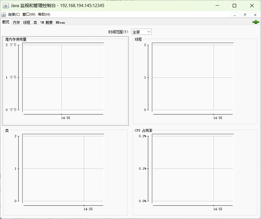Close the Java console window
Image resolution: width=261 pixels, height=219 pixels.
click(252, 6)
